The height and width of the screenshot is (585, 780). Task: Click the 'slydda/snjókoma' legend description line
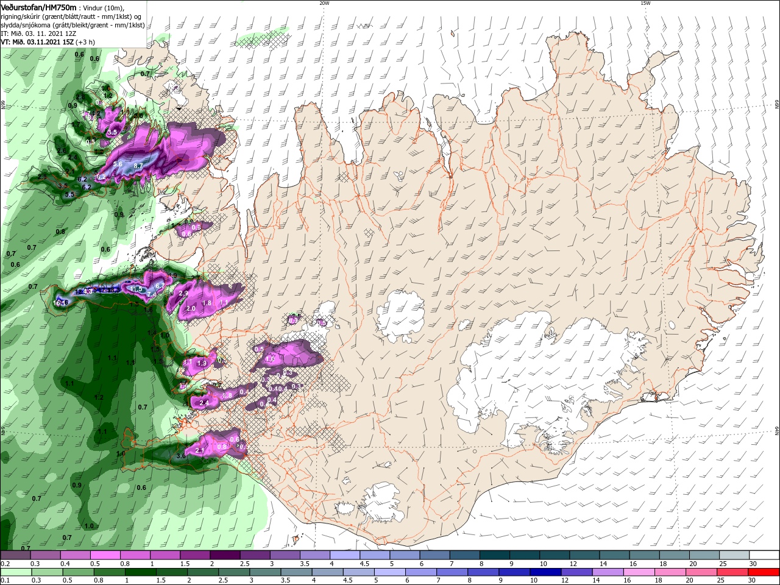point(73,25)
